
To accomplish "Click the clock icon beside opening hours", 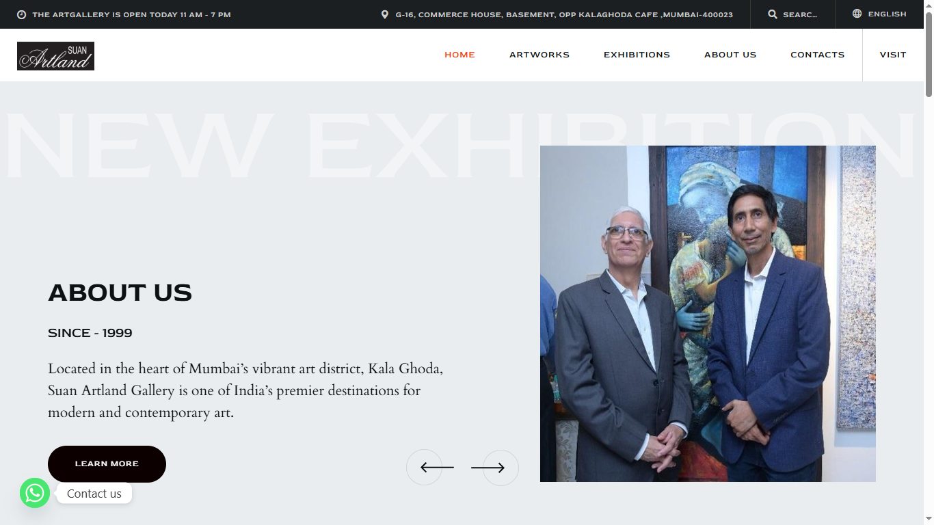I will tap(21, 14).
